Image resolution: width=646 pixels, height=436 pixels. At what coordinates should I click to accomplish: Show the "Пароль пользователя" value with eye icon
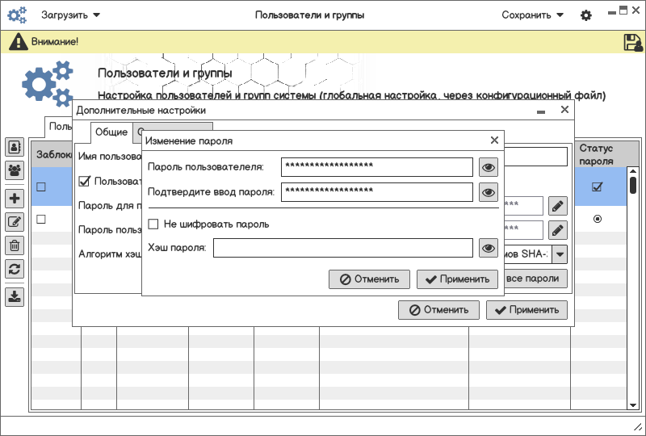click(488, 167)
